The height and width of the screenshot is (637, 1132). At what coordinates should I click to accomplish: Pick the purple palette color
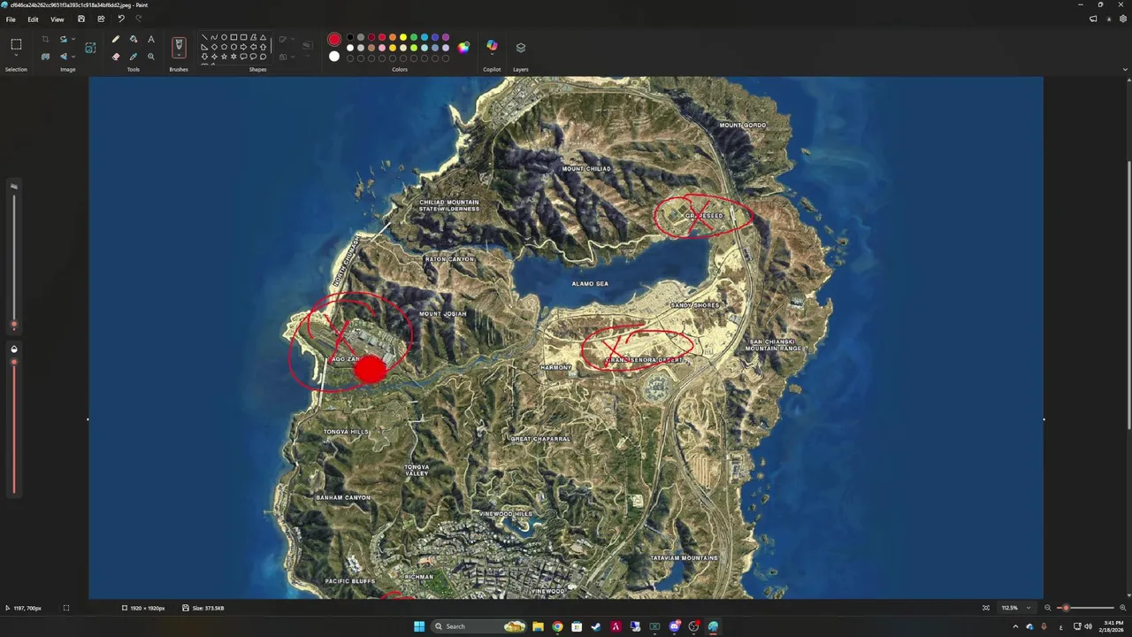point(446,37)
